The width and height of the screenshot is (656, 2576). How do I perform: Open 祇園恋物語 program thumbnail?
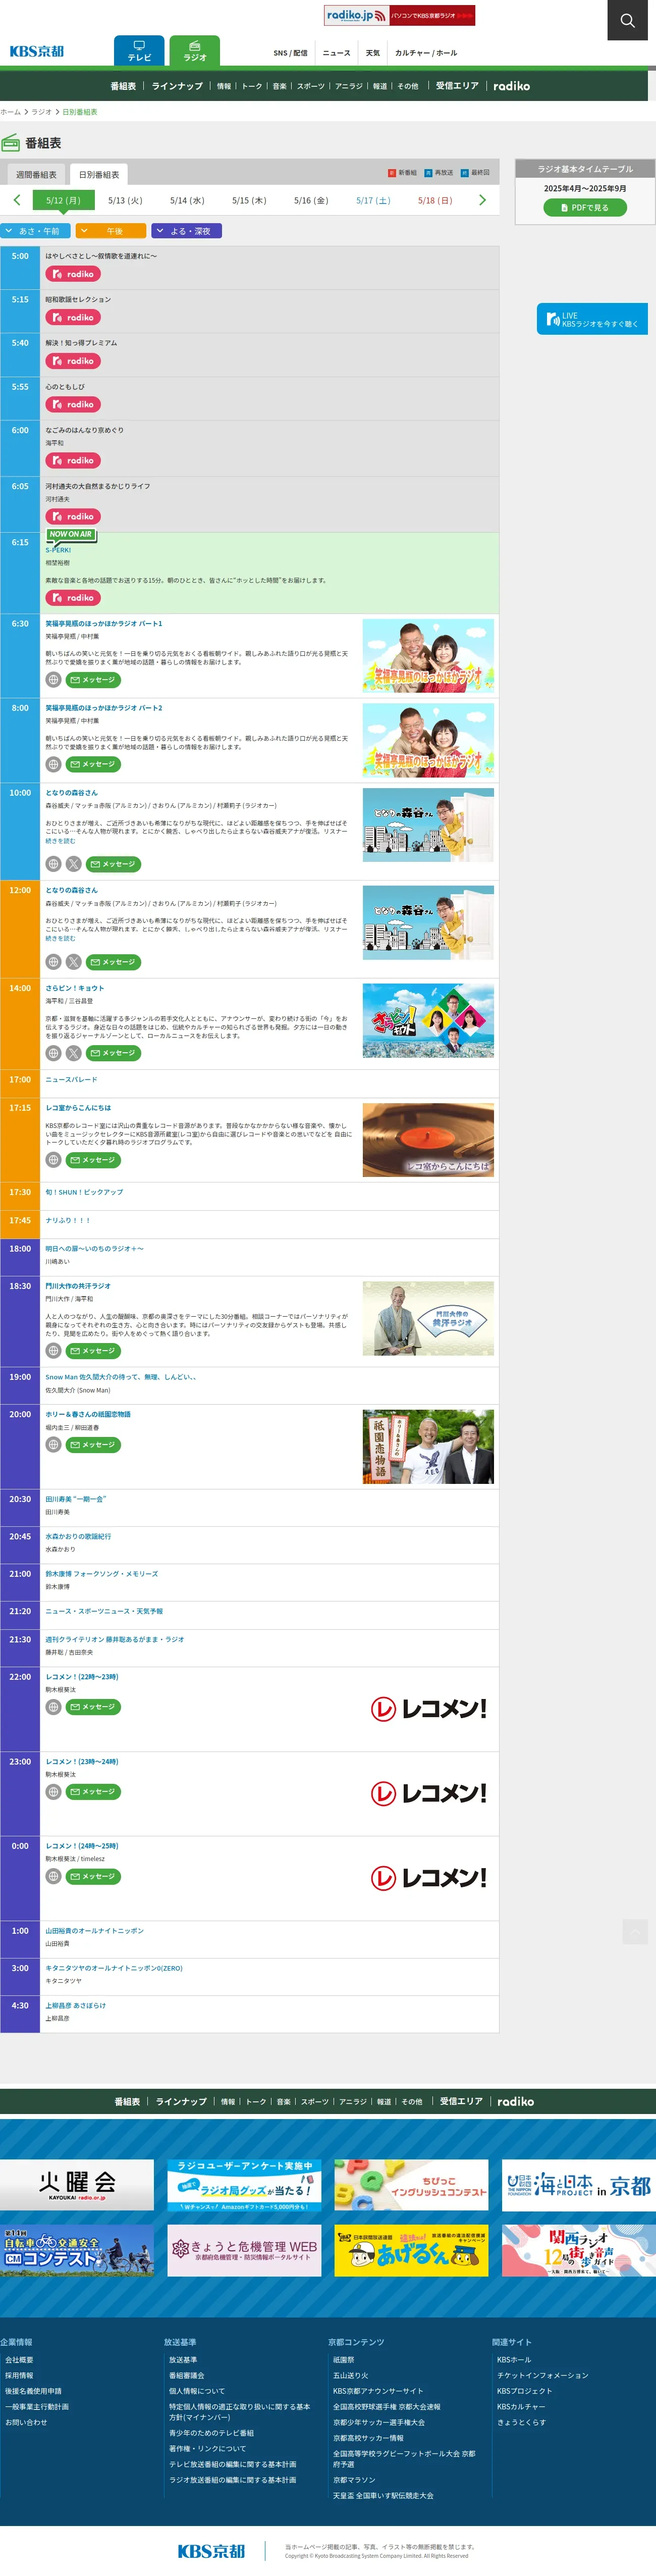[x=428, y=1447]
